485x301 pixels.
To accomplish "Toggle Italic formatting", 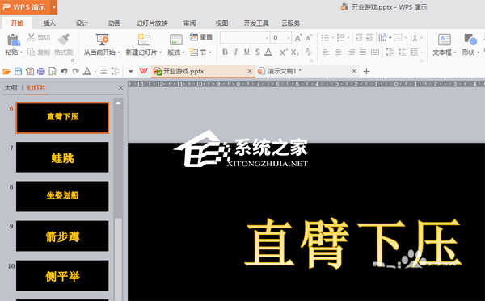I will pos(236,52).
